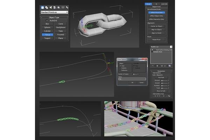
Task: Click Remove Modifier icon in stack tools
Action: (165, 66)
